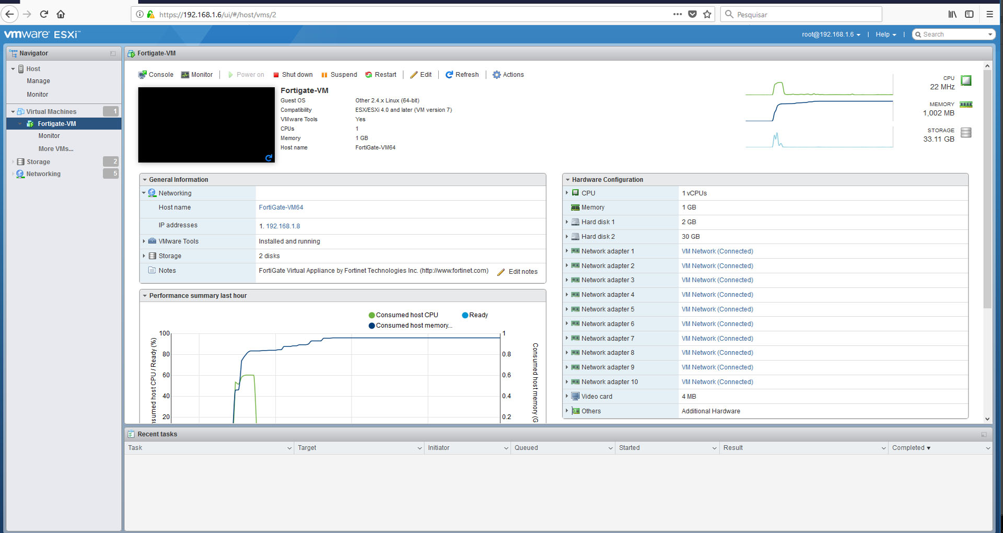1003x533 pixels.
Task: Click the CPU chip icon in usage summary
Action: tap(966, 80)
